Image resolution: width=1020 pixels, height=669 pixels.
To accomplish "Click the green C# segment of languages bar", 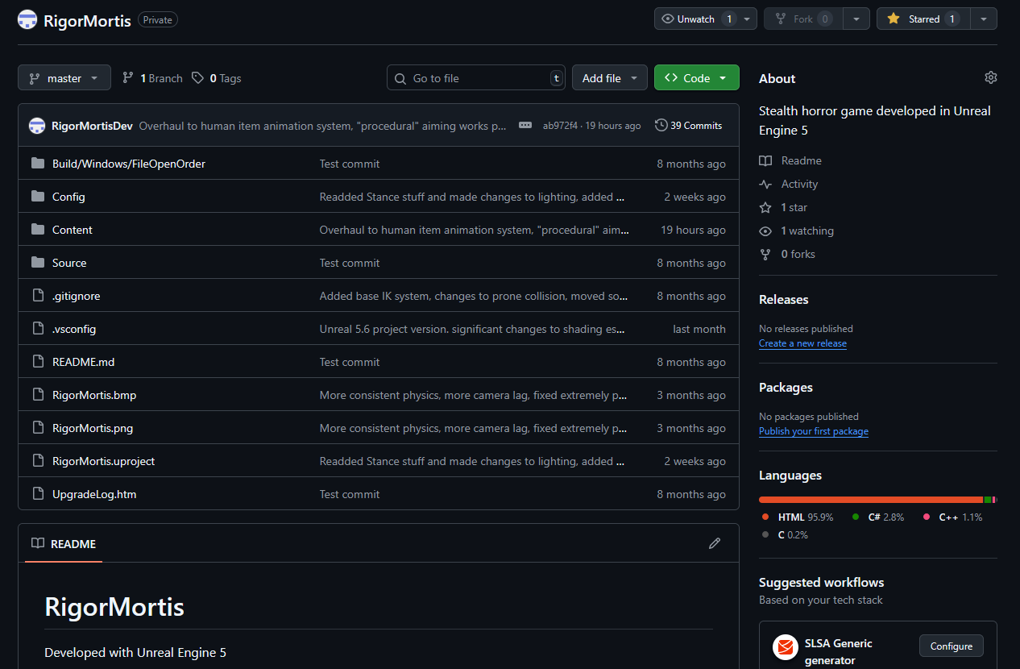I will point(988,500).
